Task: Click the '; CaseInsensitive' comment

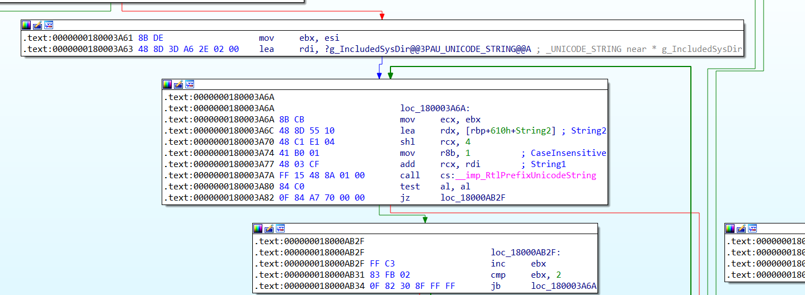Action: pyautogui.click(x=563, y=153)
